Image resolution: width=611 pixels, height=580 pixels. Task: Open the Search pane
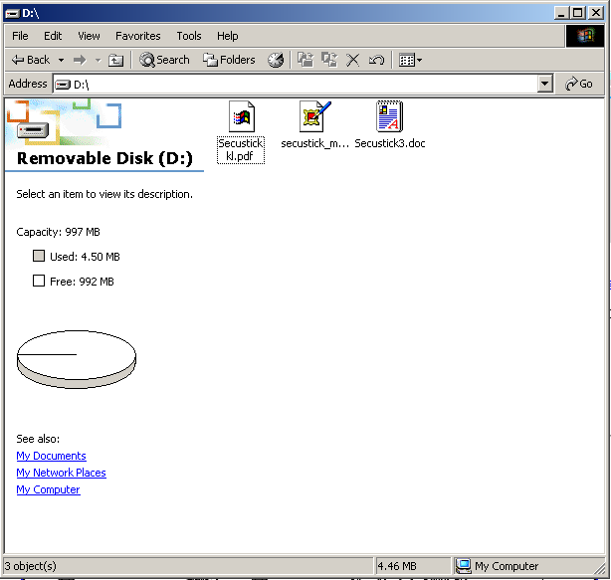tap(164, 60)
